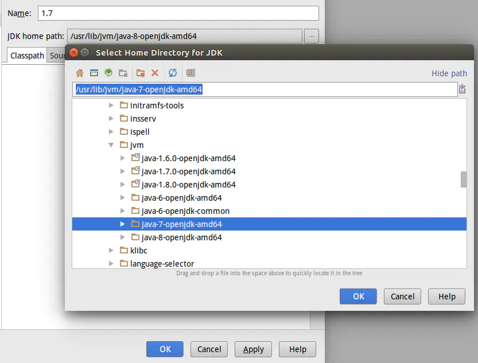478x363 pixels.
Task: Click the red Delete icon
Action: pyautogui.click(x=155, y=73)
